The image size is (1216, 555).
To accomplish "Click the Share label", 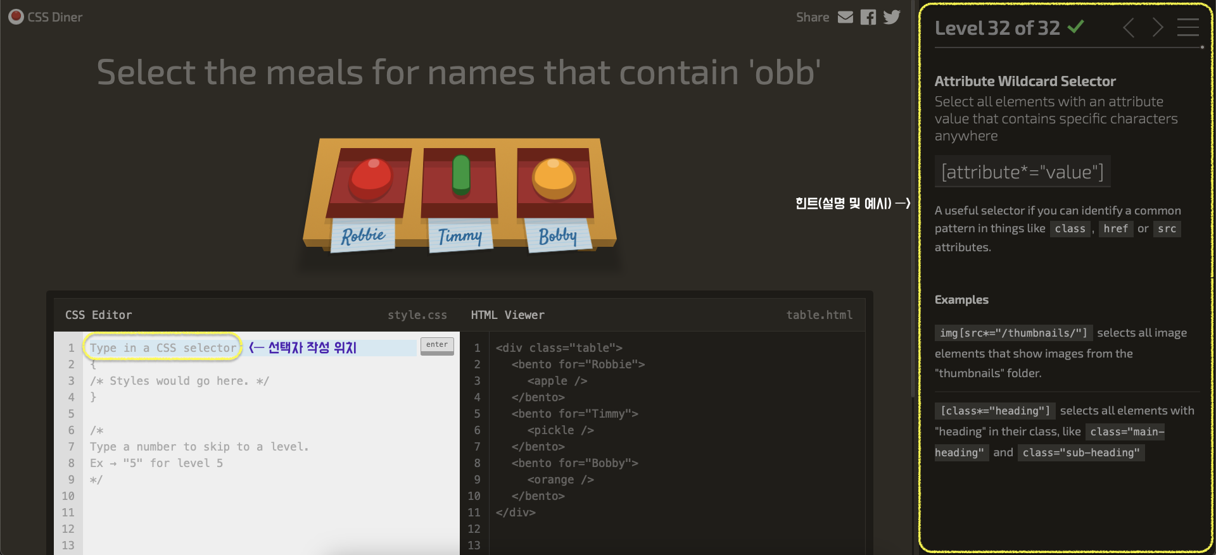I will 813,17.
